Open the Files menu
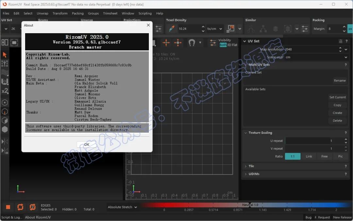The height and width of the screenshot is (221, 353). click(6, 13)
